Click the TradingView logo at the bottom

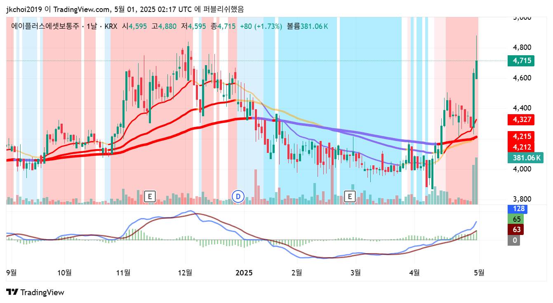pos(35,292)
